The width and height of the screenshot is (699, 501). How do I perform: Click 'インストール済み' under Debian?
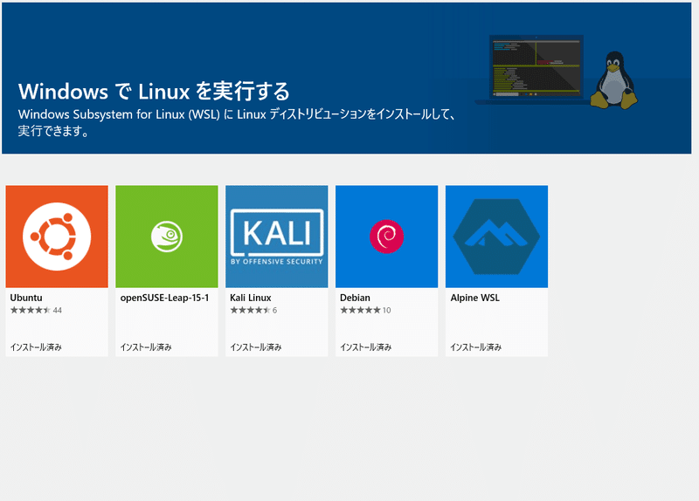[x=365, y=347]
